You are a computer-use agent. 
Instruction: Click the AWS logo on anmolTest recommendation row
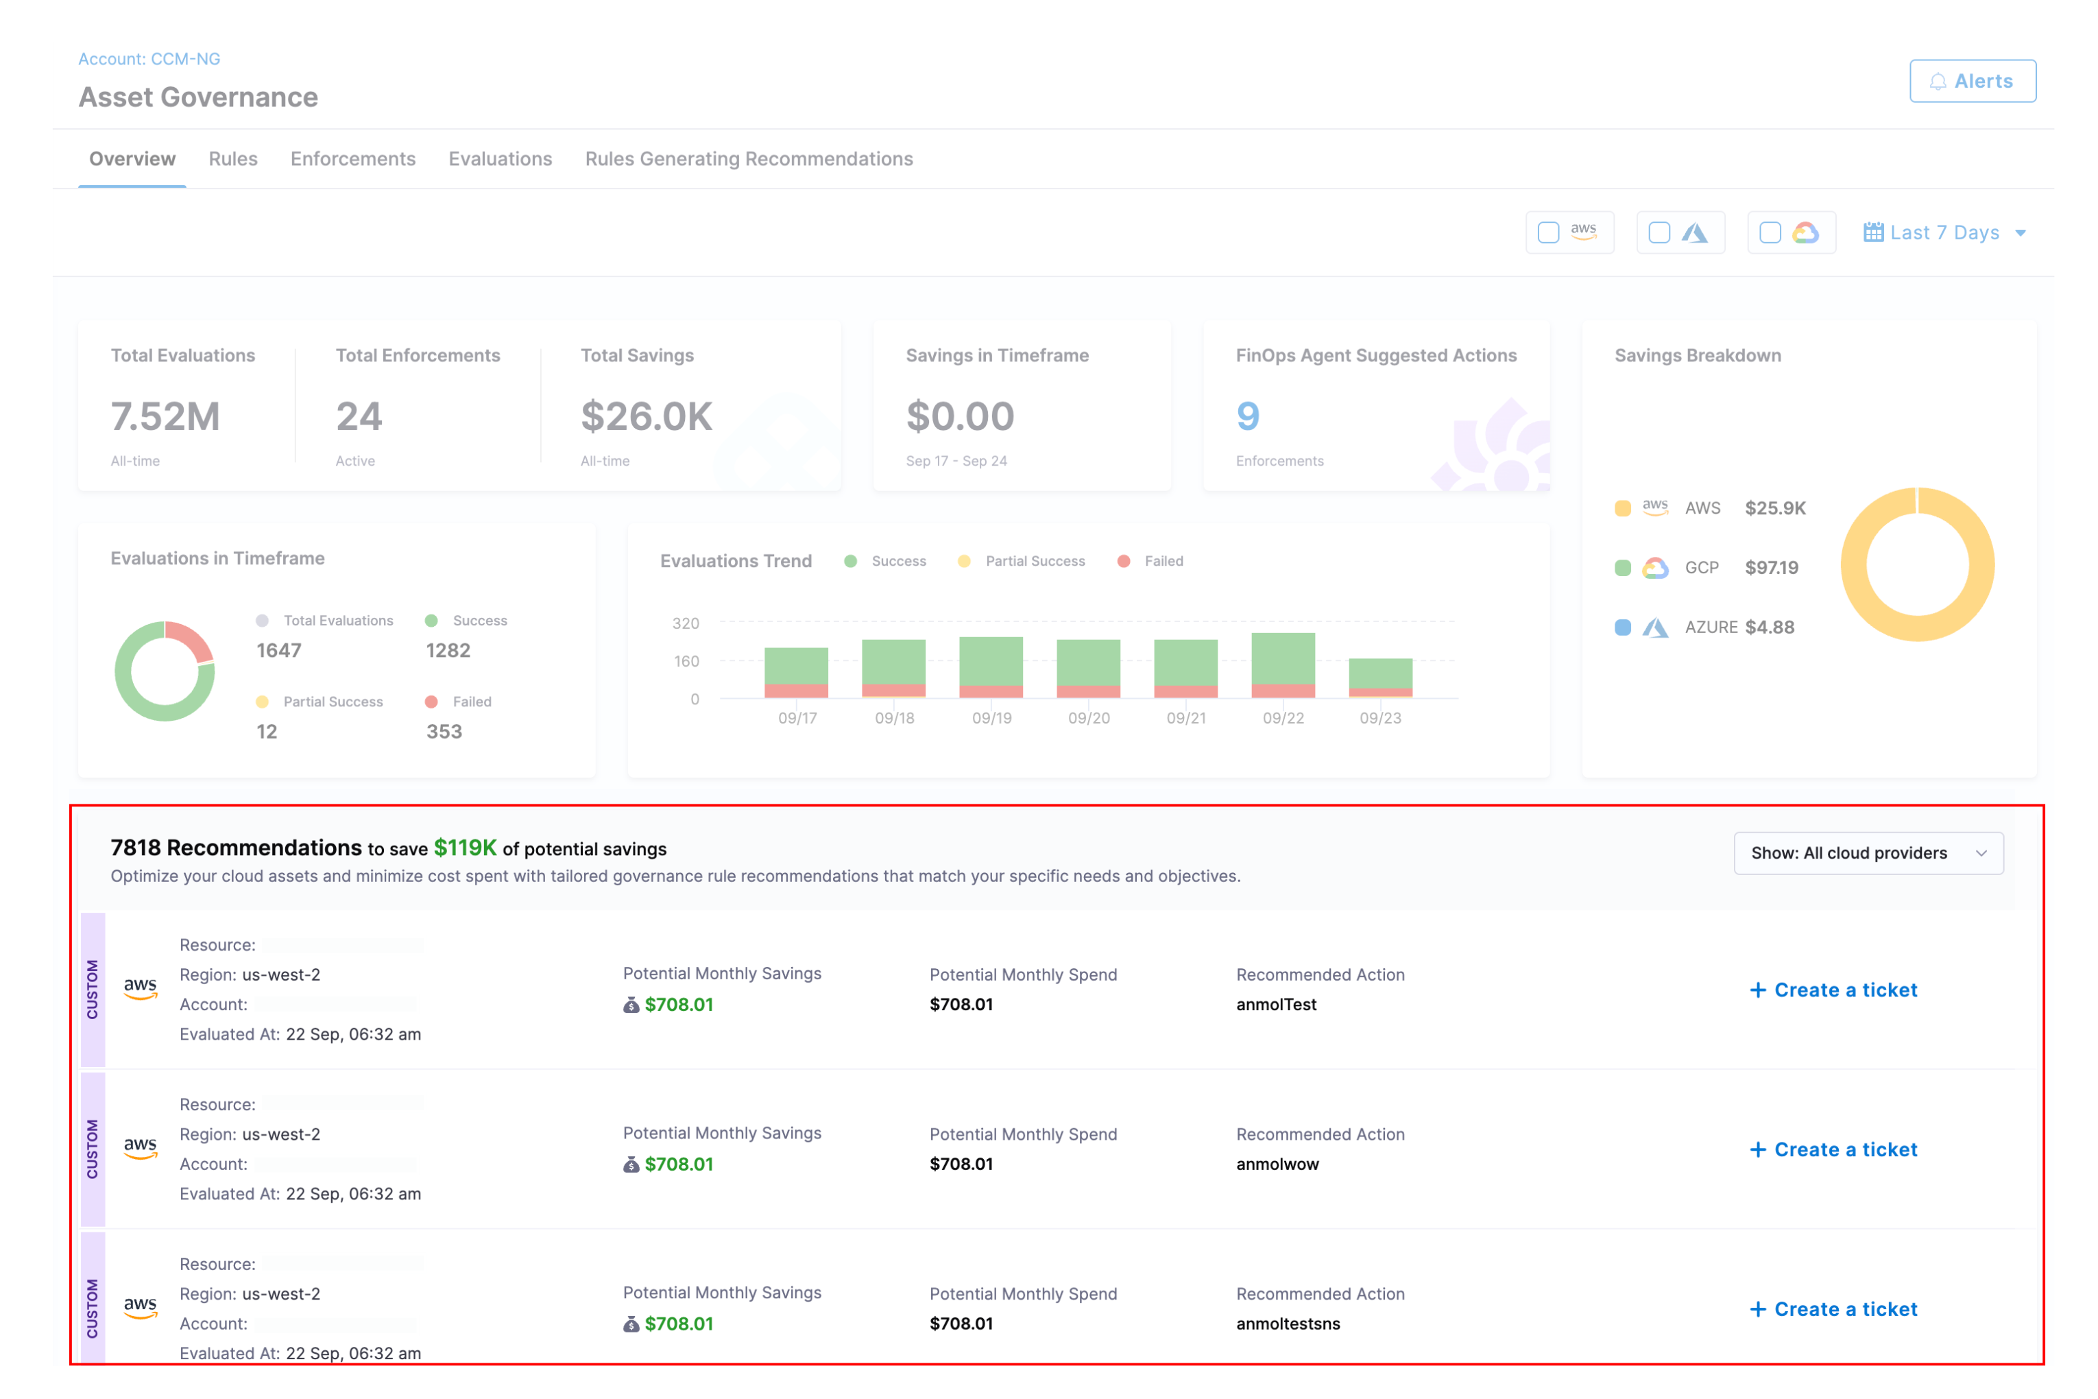(x=140, y=989)
